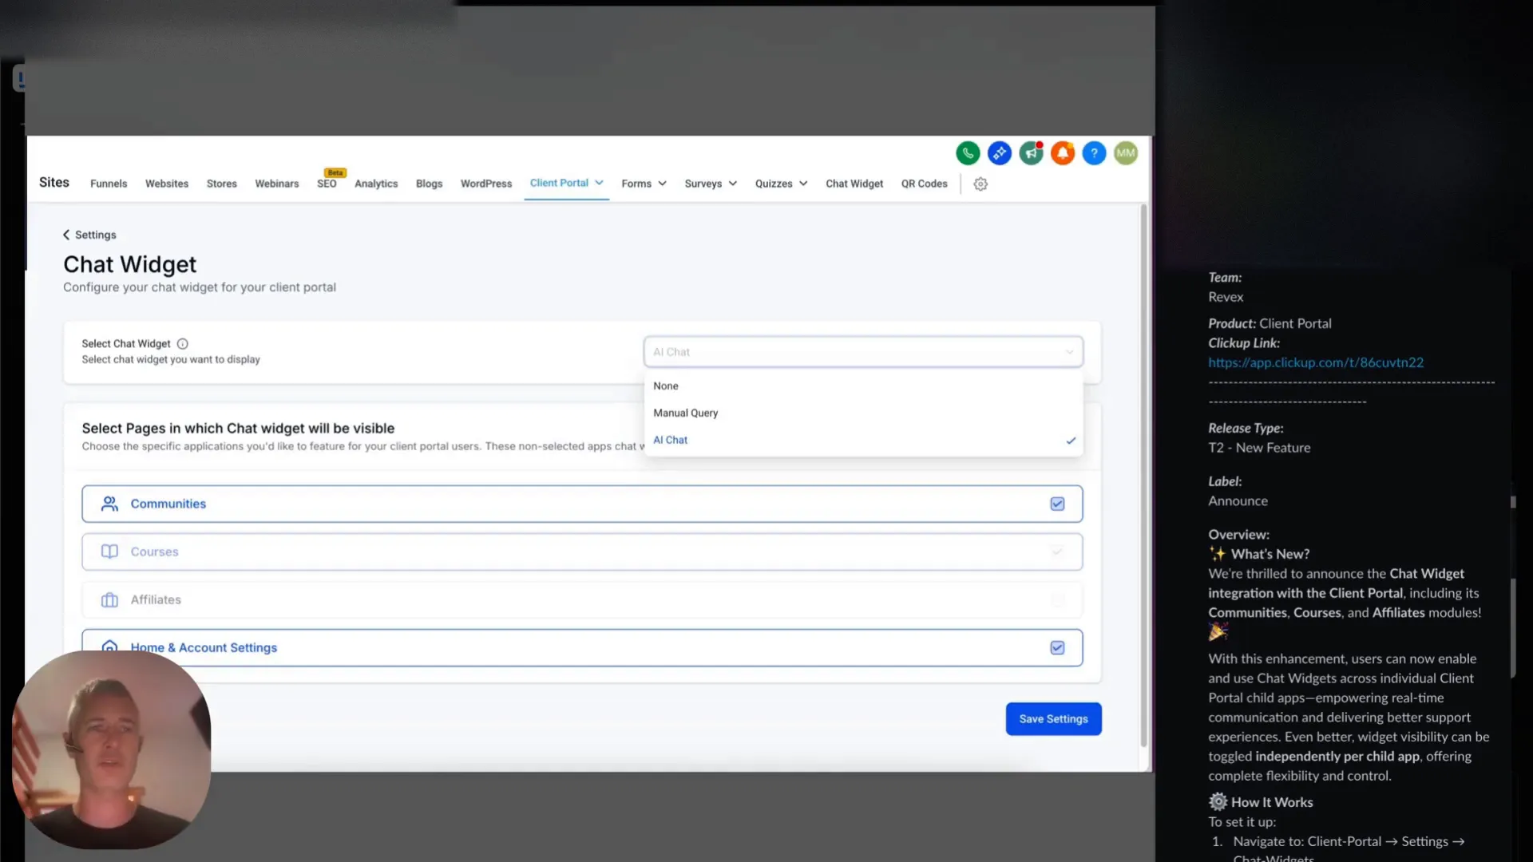Click the Chat Widget page heading
Screen dimensions: 1533x862
129,264
